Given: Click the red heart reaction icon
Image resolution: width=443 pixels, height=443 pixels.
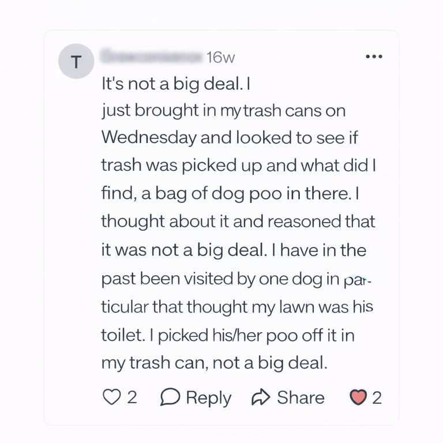Looking at the screenshot, I should [359, 397].
